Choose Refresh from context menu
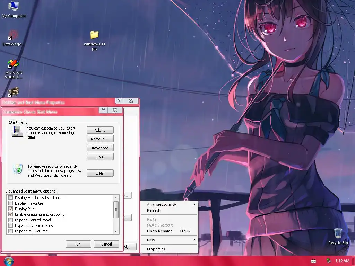 169,210
